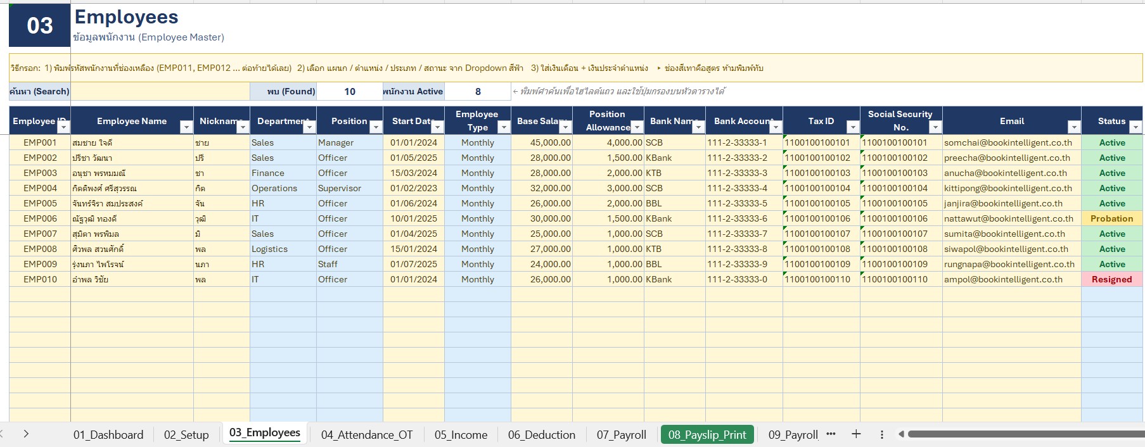Click the Employees page title
Viewport: 1145px width, 447px height.
pyautogui.click(x=127, y=17)
